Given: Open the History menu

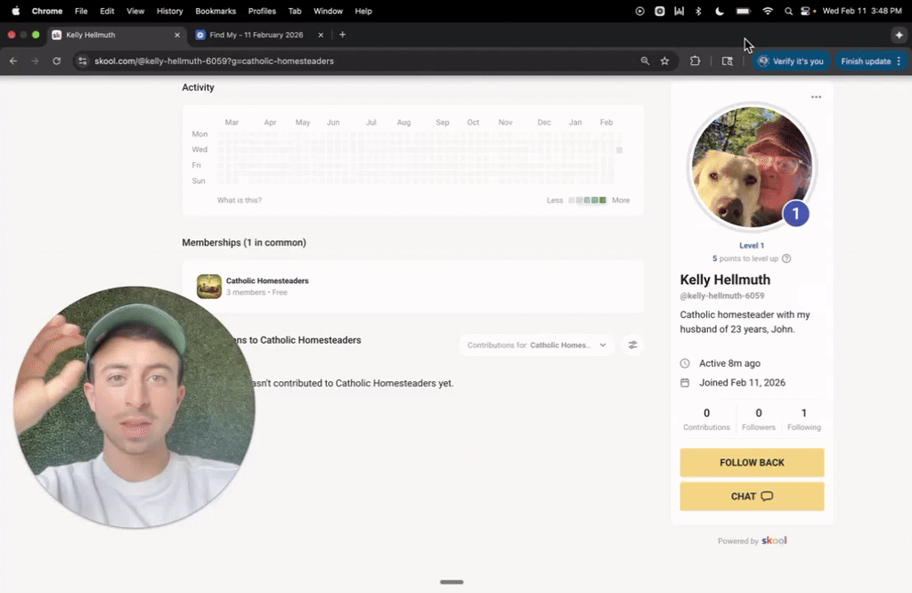Looking at the screenshot, I should (169, 12).
